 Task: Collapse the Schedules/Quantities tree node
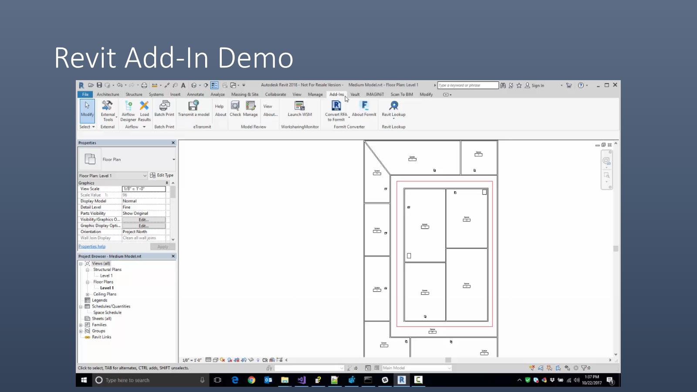(81, 307)
